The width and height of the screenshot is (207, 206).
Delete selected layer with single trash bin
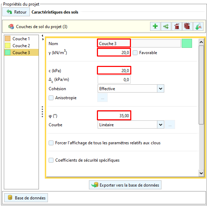click(177, 26)
